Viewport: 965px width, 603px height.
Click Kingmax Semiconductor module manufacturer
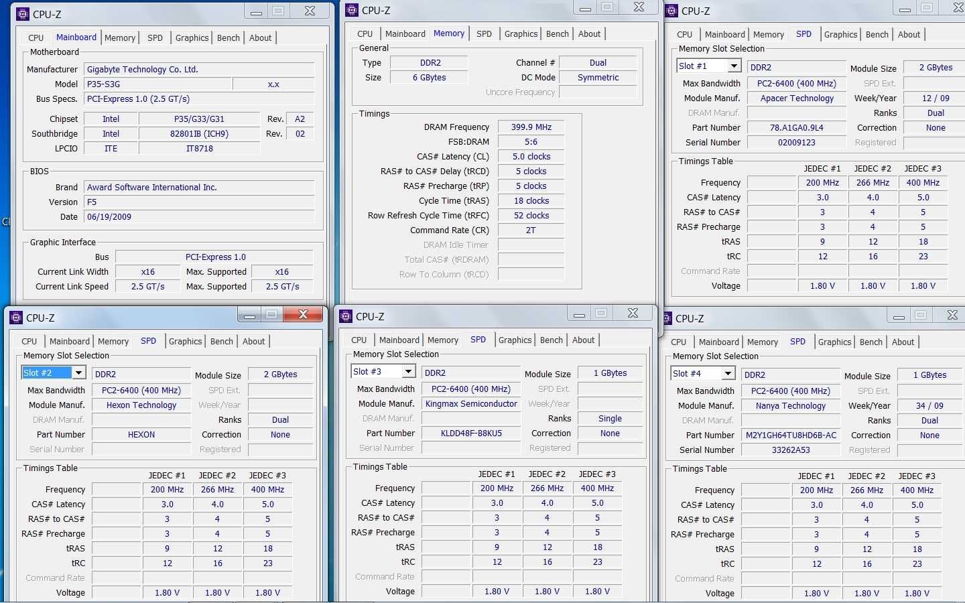pyautogui.click(x=471, y=403)
